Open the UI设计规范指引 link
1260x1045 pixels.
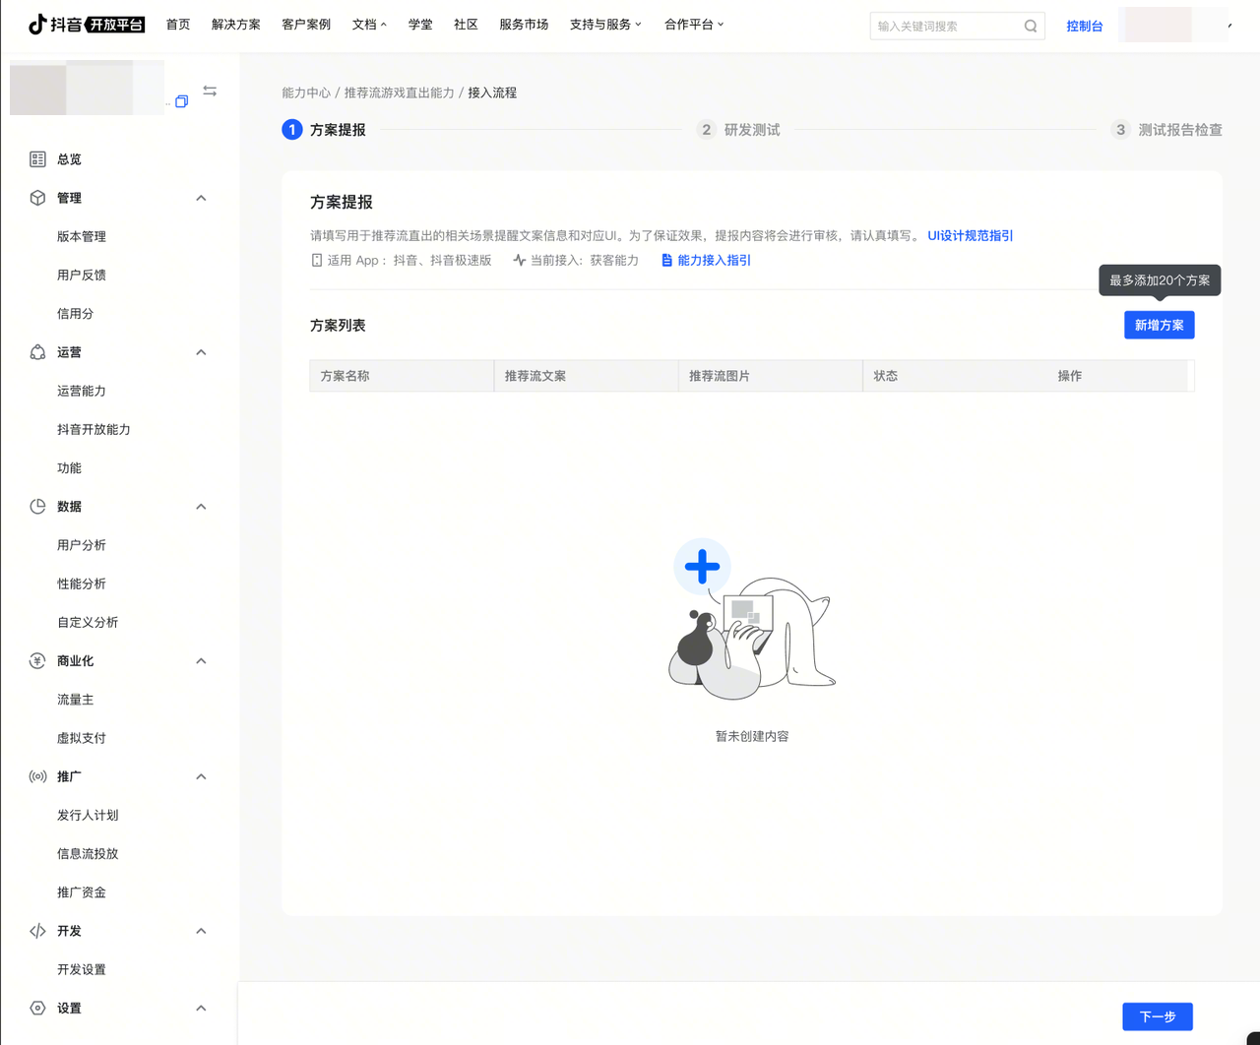click(x=970, y=236)
